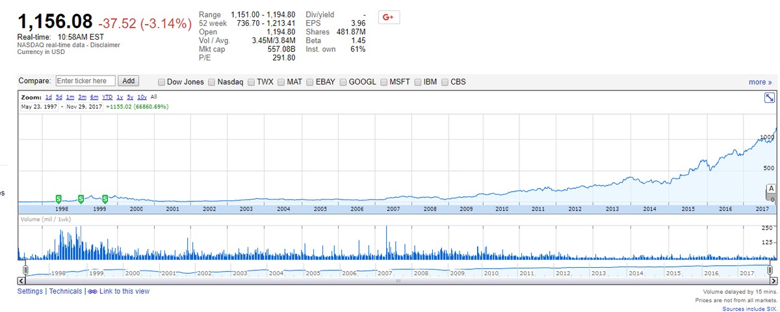Grab the left range handle of the timeline
The height and width of the screenshot is (312, 780).
tap(25, 269)
